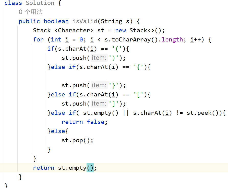Screen dimensions: 228x188
Task: Click the boolean return type keyword
Action: [x=56, y=21]
